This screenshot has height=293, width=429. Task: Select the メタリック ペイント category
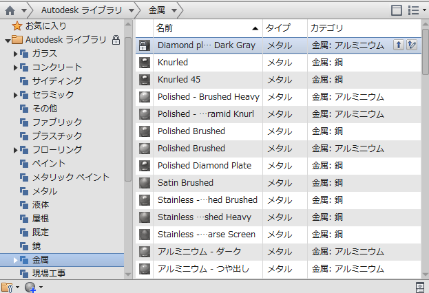point(65,177)
